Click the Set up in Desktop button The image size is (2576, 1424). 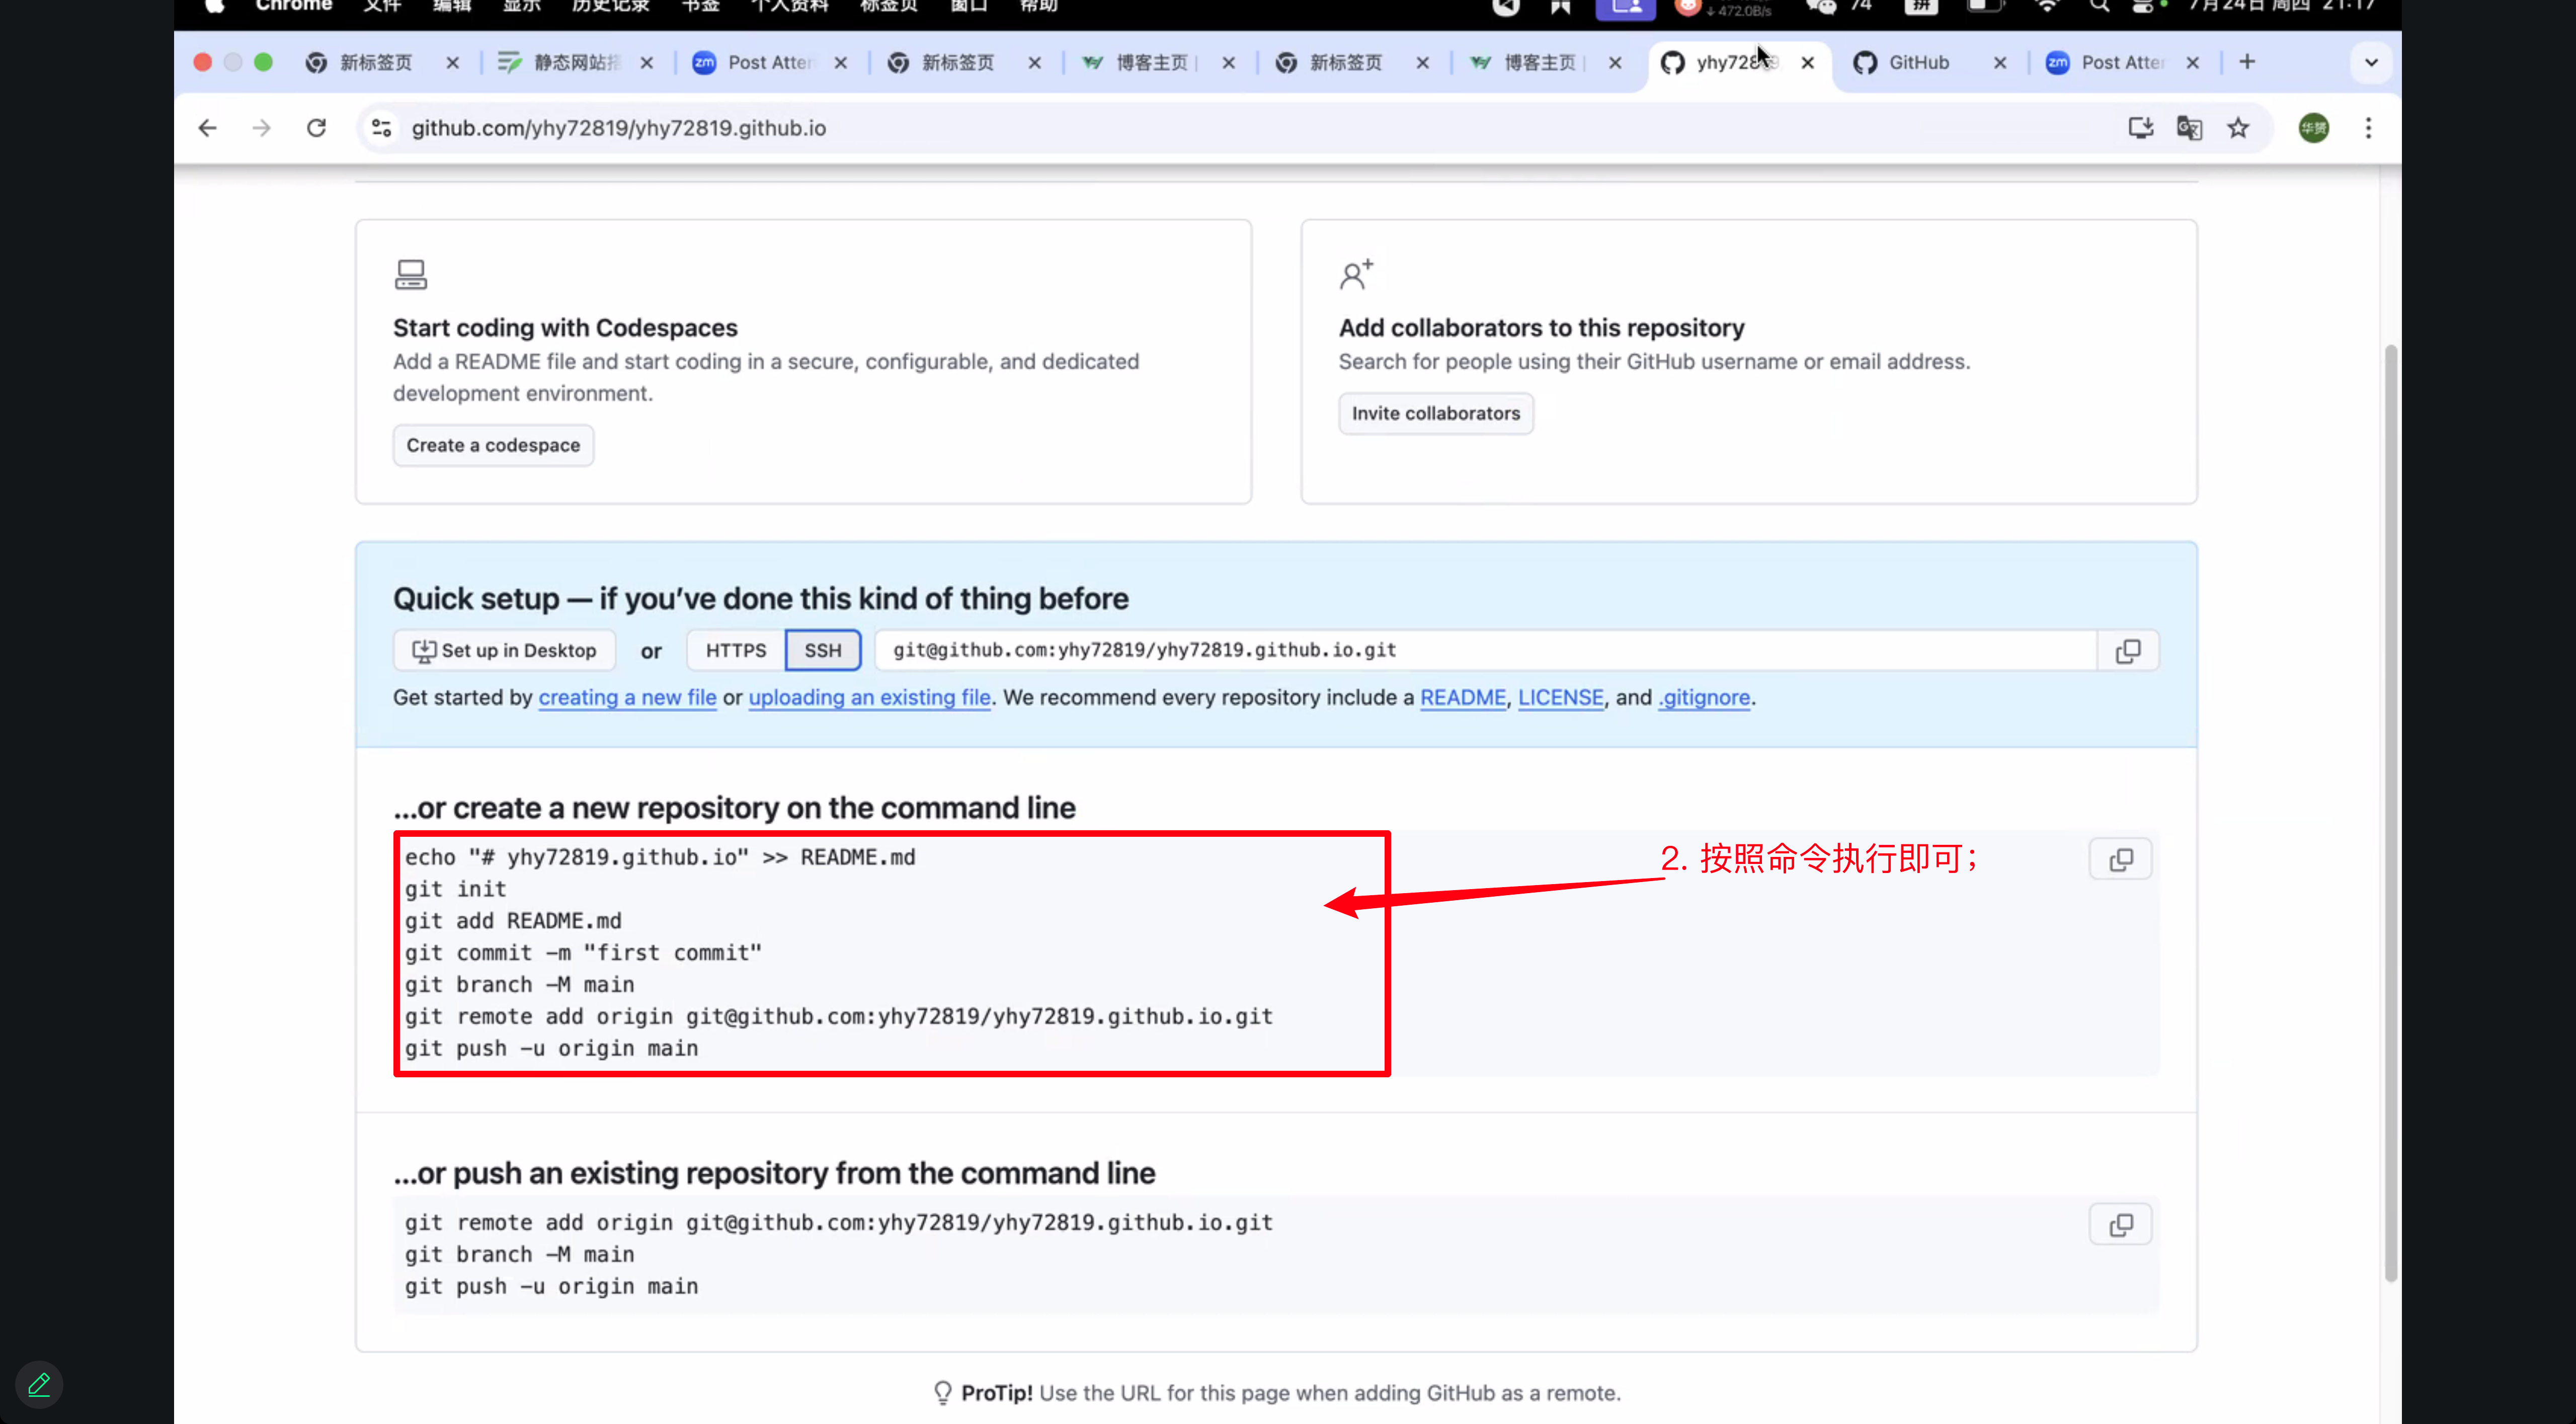[x=504, y=651]
